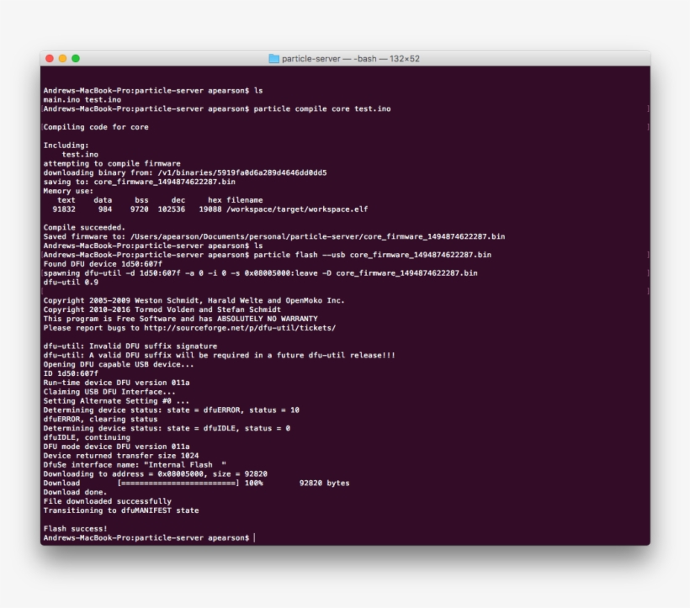Click the folder icon in the title bar
The image size is (690, 608).
click(273, 59)
